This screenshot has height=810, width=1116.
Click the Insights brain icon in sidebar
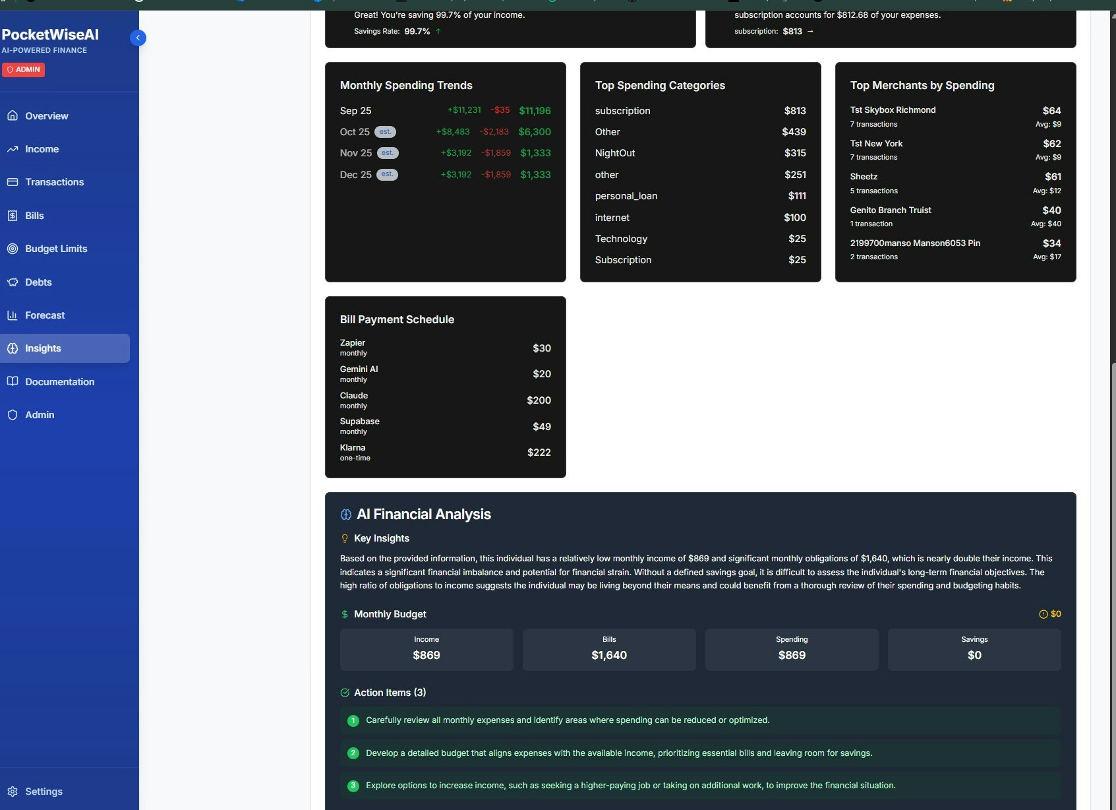coord(13,348)
